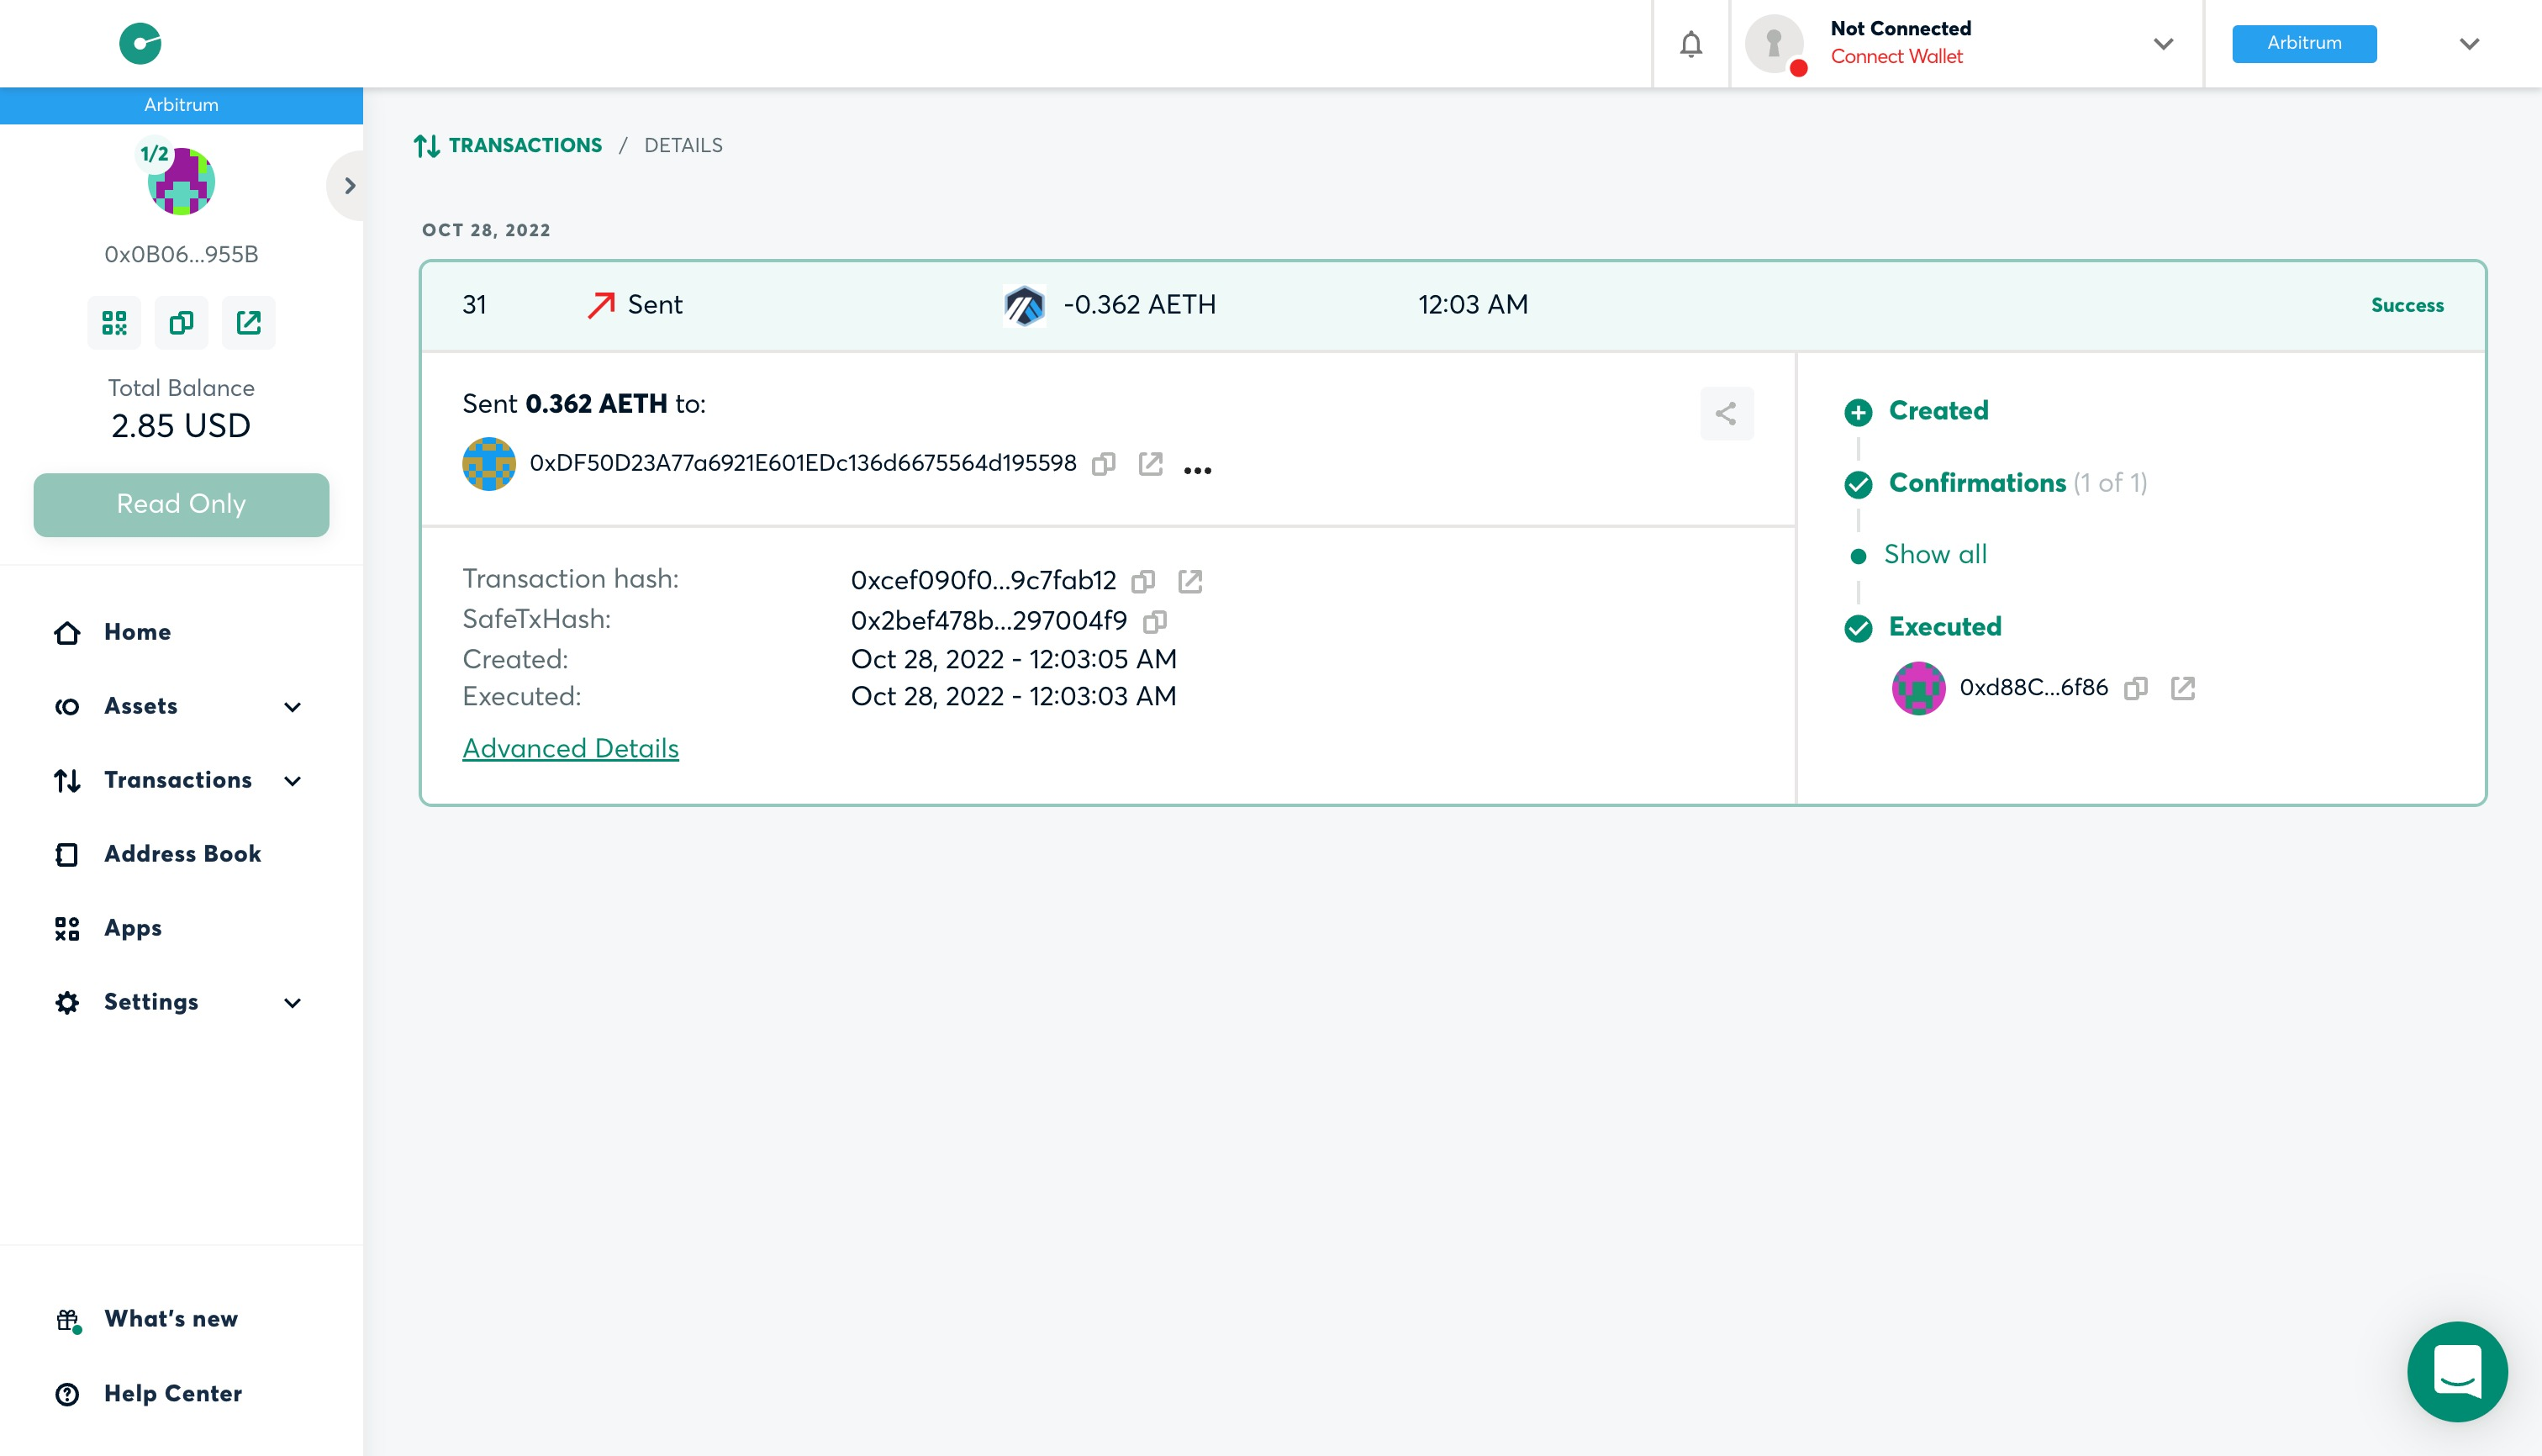Share this transaction

[x=1725, y=413]
